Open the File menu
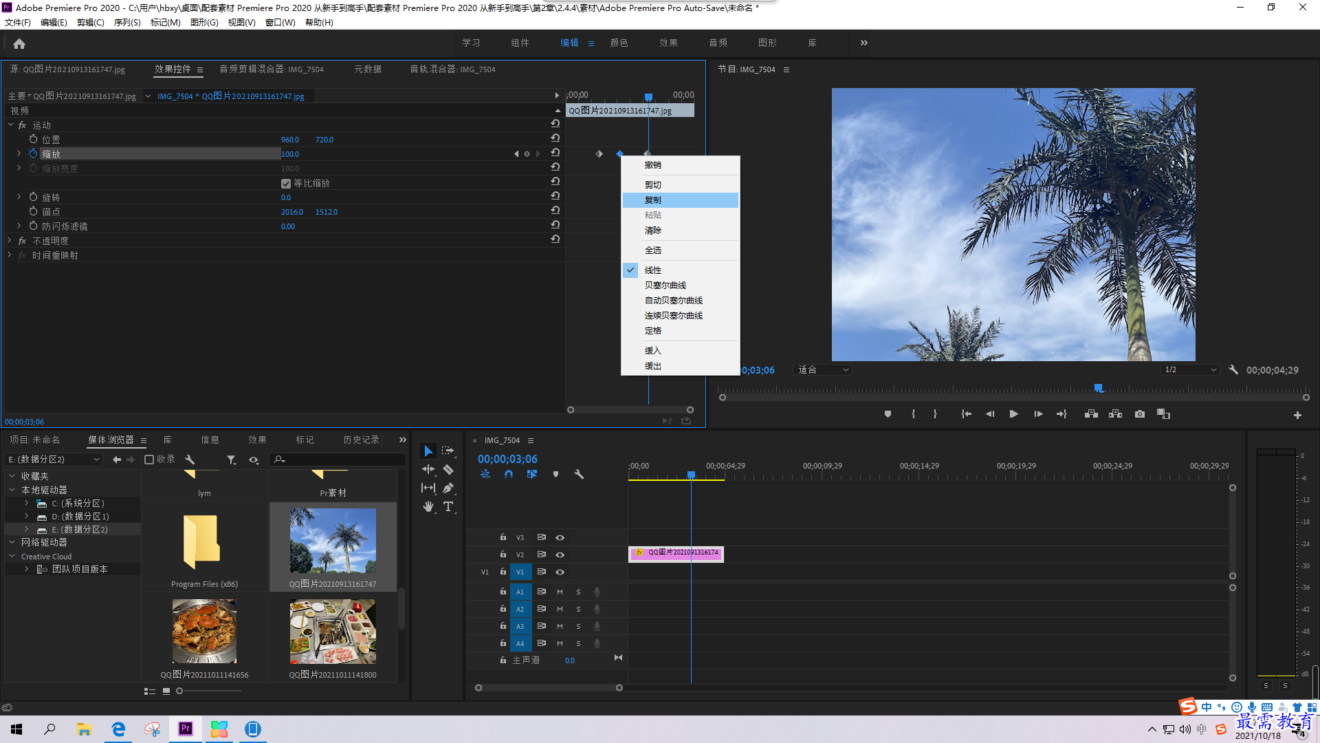The height and width of the screenshot is (743, 1320). click(x=18, y=22)
